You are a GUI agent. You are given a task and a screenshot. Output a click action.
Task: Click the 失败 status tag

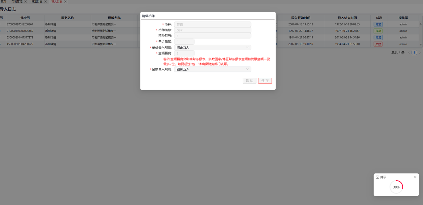[378, 44]
